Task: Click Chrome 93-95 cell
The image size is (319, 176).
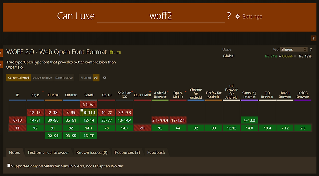Action: pyautogui.click(x=71, y=136)
